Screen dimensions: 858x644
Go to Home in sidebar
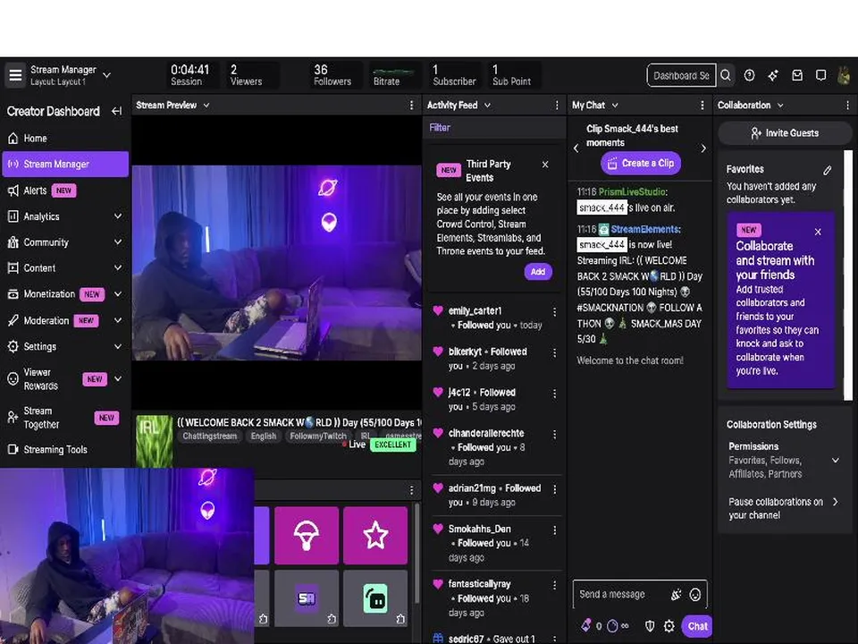pos(65,139)
